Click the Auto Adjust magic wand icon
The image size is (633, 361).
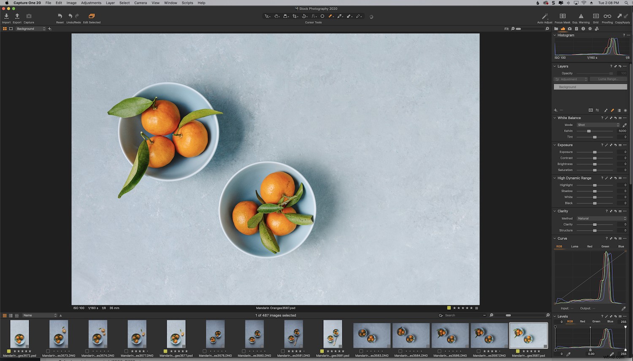click(544, 17)
